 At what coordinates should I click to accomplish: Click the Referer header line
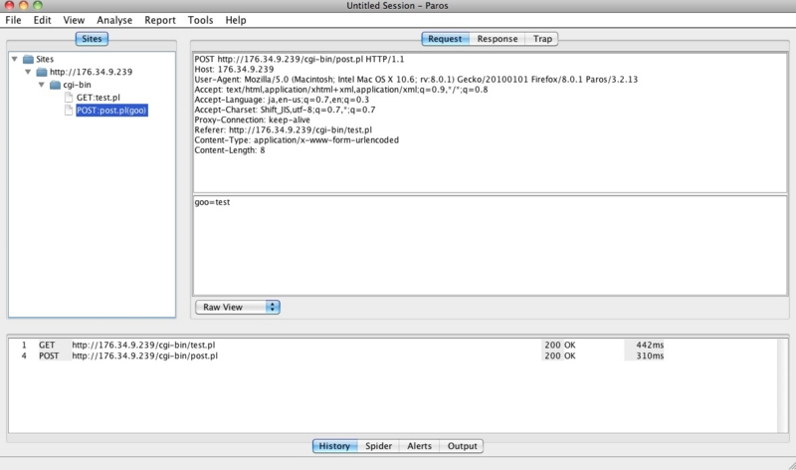coord(283,130)
